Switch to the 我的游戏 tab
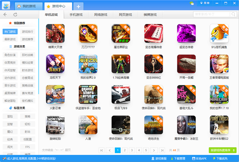This screenshot has height=162, width=239. click(29, 6)
